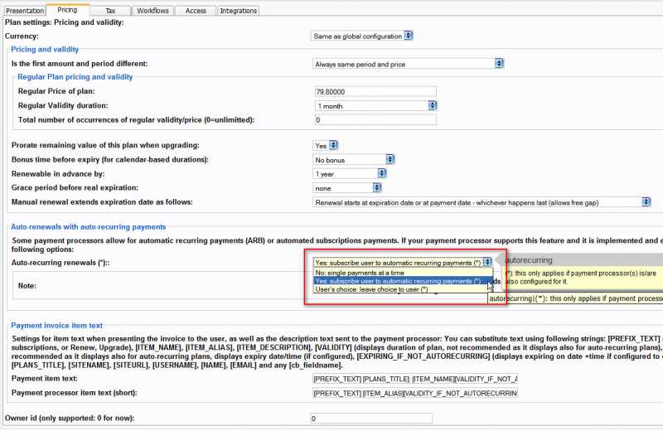
Task: Open 'Is the first amount and period different' dropdown
Action: [409, 64]
